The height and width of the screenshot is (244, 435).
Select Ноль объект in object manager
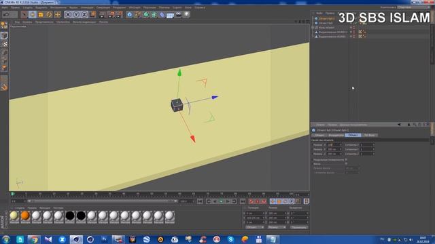(326, 28)
